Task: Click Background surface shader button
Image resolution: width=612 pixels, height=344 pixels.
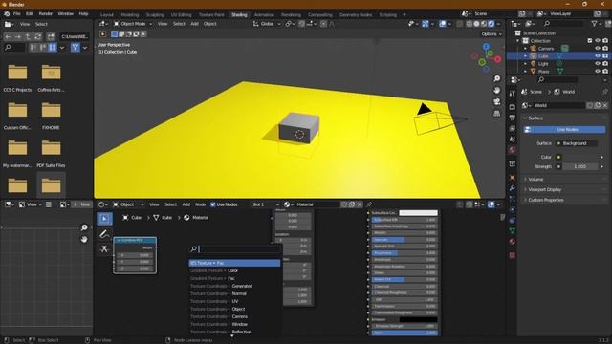Action: [x=577, y=143]
